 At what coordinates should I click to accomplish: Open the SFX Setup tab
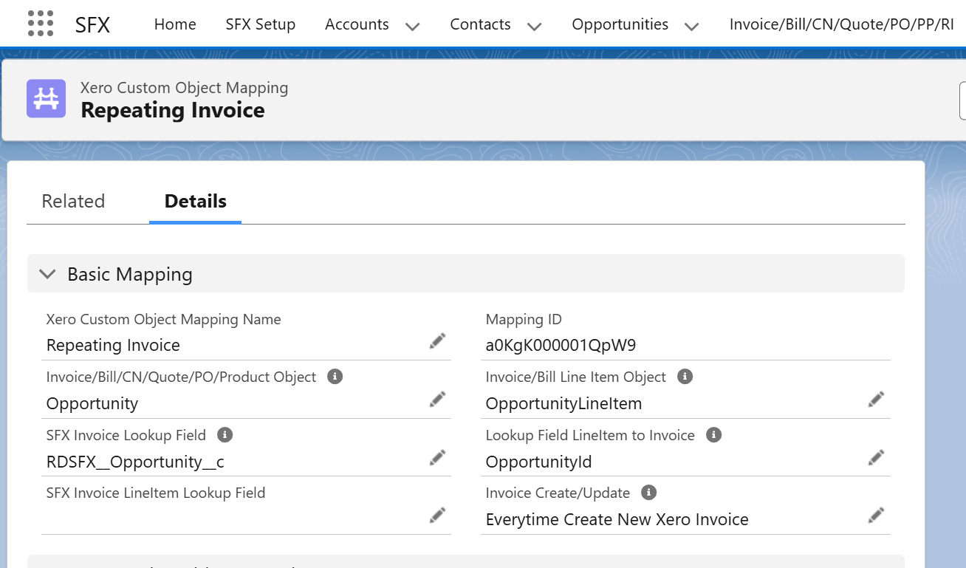pyautogui.click(x=260, y=24)
